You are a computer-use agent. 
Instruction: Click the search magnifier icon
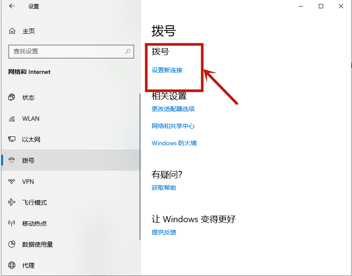(128, 52)
